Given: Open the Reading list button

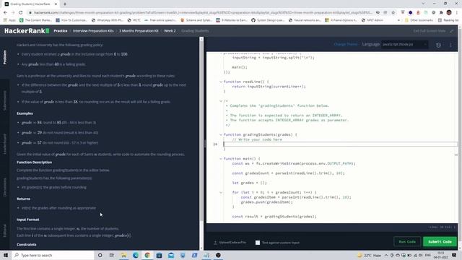Looking at the screenshot, I should click(x=448, y=20).
